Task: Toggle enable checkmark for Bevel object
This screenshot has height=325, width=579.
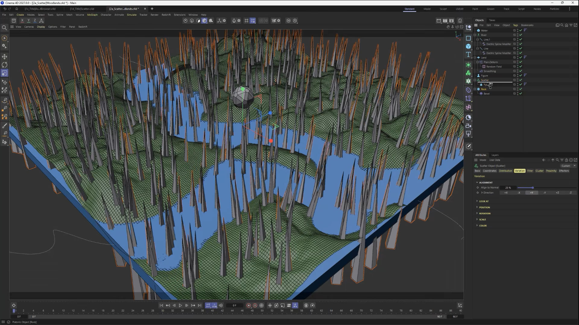Action: point(521,94)
